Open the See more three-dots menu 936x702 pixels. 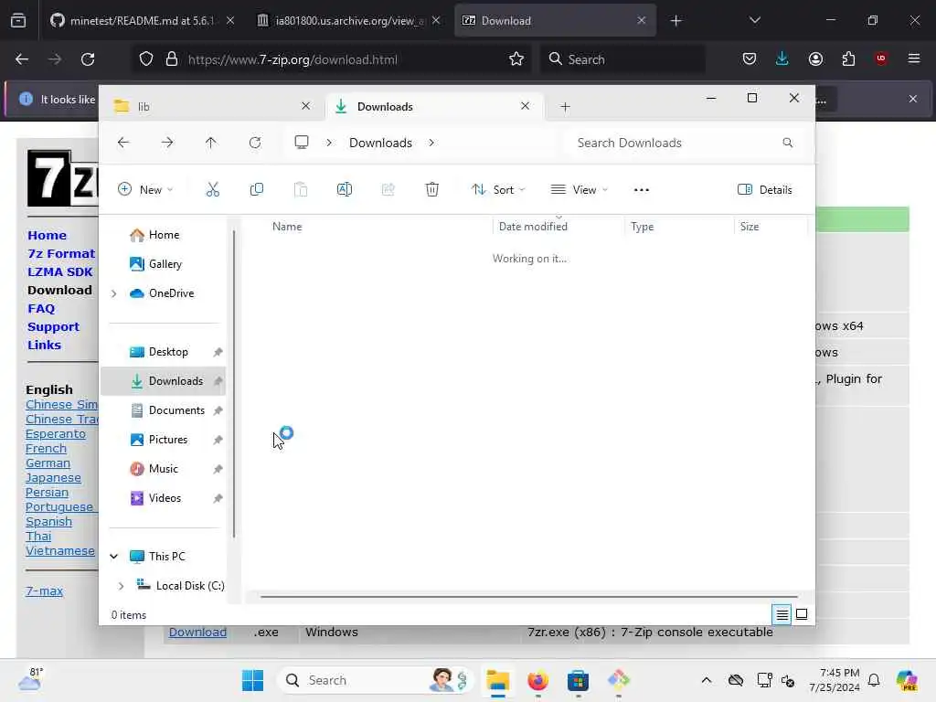pyautogui.click(x=641, y=190)
